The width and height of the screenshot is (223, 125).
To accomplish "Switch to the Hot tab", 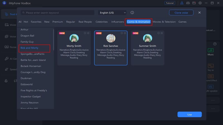I will click(26, 22).
